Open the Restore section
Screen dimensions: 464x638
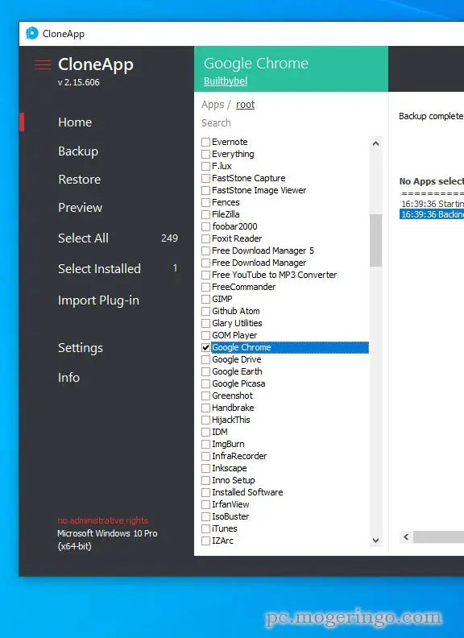pyautogui.click(x=80, y=180)
